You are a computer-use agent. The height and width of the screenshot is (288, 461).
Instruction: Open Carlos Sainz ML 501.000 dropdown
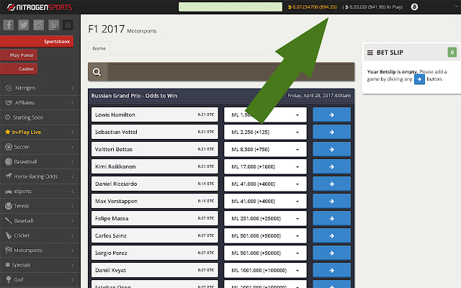tap(265, 235)
